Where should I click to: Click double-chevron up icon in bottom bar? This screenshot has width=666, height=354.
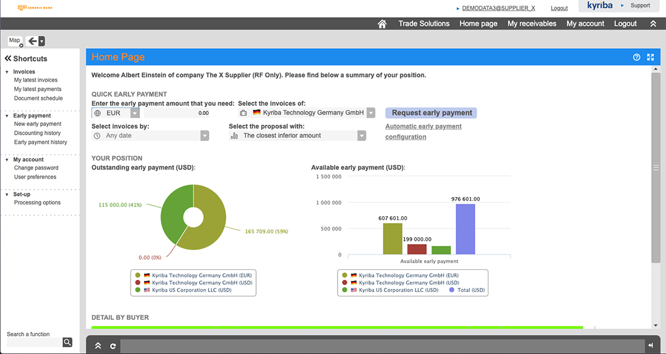98,346
